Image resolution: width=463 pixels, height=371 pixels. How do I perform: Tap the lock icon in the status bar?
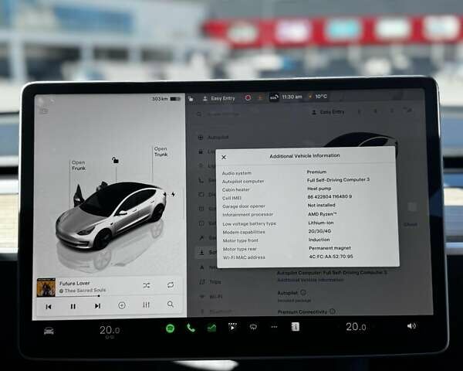(191, 98)
